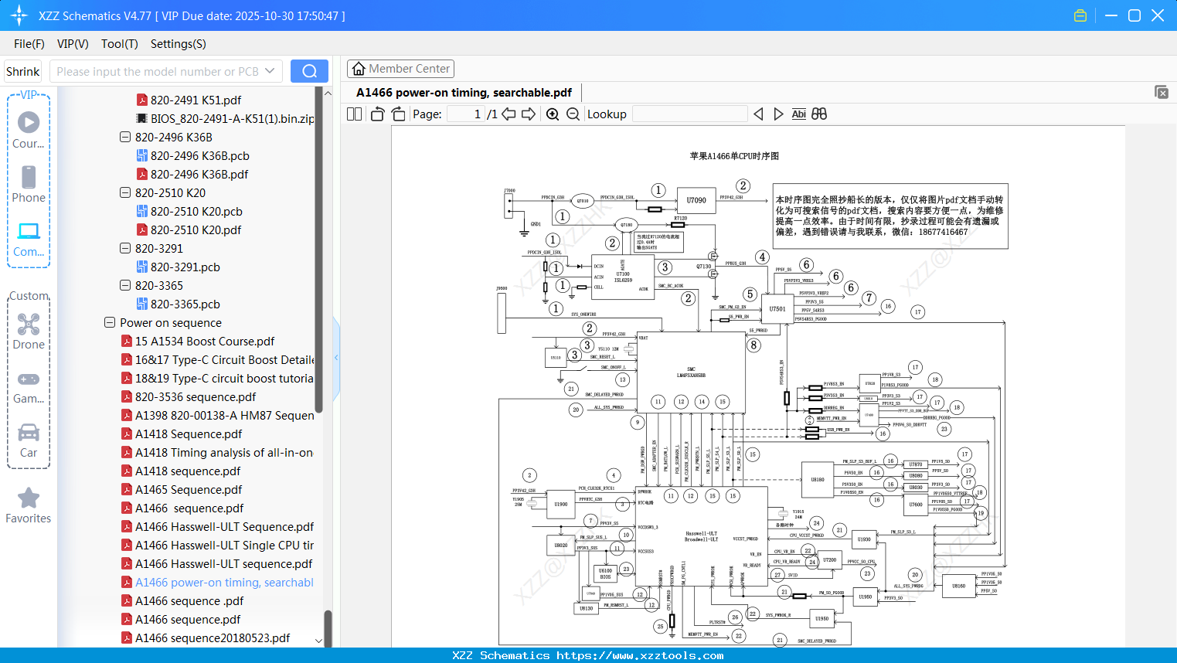The image size is (1177, 663).
Task: Collapse the 820-2510 K20 folder
Action: click(125, 193)
